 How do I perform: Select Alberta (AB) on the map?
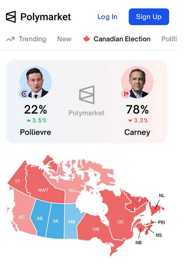click(x=40, y=218)
